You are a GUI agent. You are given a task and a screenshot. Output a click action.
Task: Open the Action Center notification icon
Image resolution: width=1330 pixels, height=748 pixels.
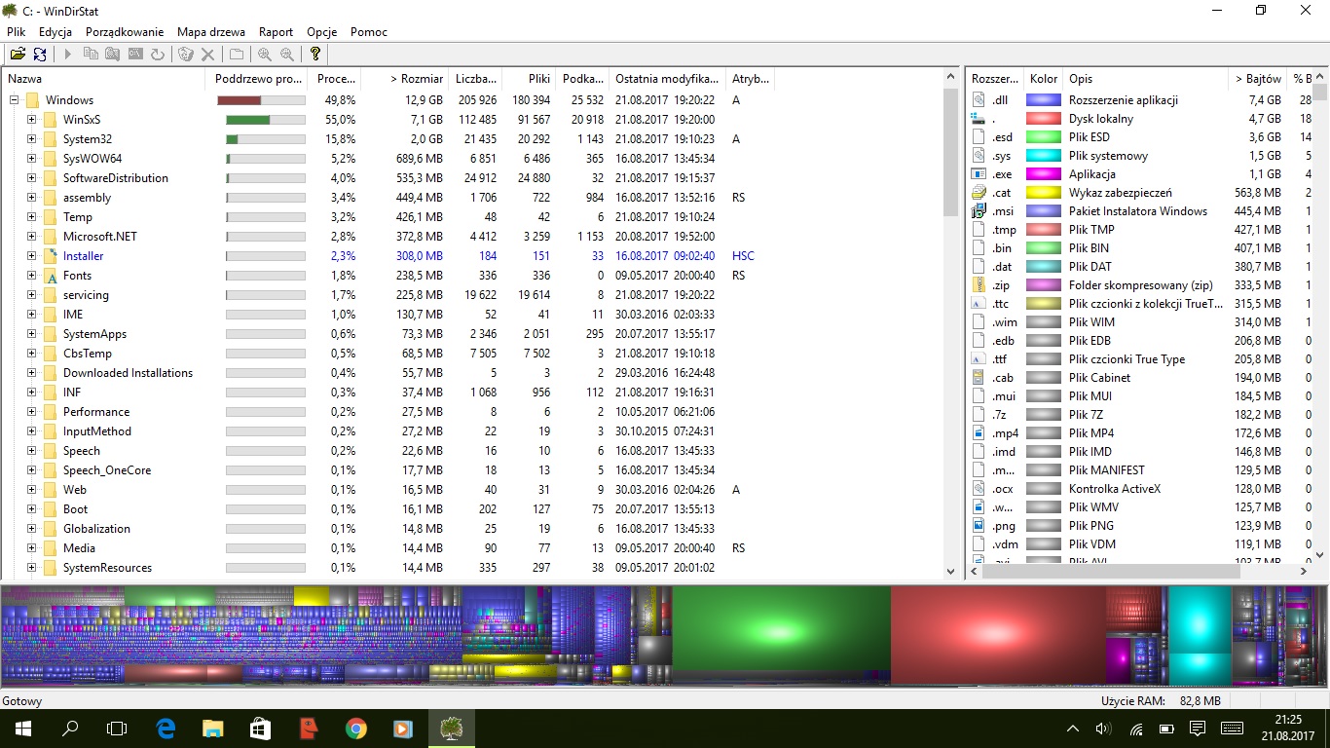click(x=1198, y=728)
